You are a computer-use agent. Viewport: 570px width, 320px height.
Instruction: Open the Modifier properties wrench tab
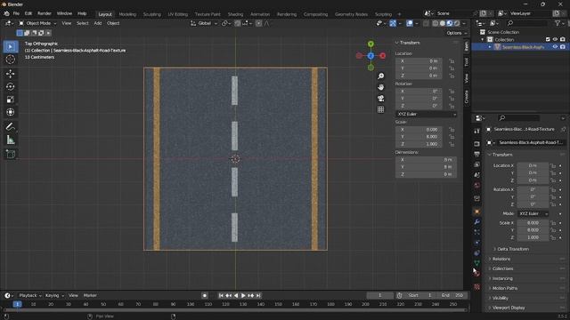point(477,221)
